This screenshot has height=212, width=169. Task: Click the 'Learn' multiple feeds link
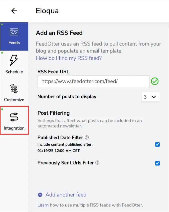pos(43,205)
